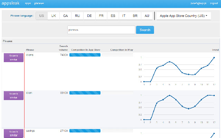Go to the apps navigation link
This screenshot has height=138, width=221.
tap(28, 3)
